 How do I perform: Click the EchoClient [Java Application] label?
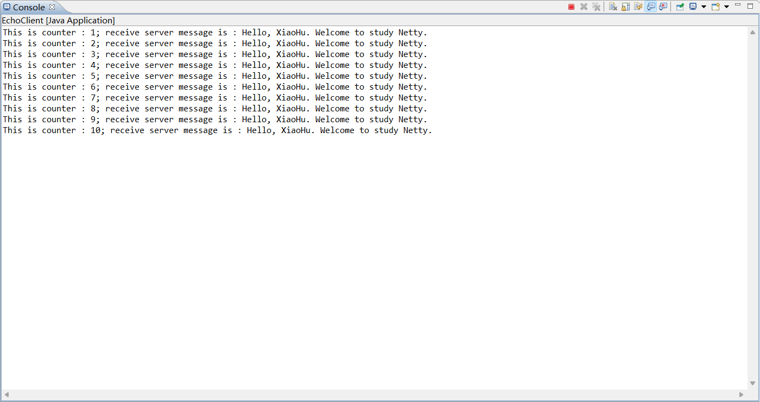58,20
